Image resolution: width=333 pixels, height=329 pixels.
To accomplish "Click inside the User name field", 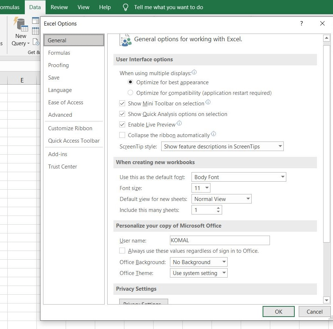I will 219,240.
